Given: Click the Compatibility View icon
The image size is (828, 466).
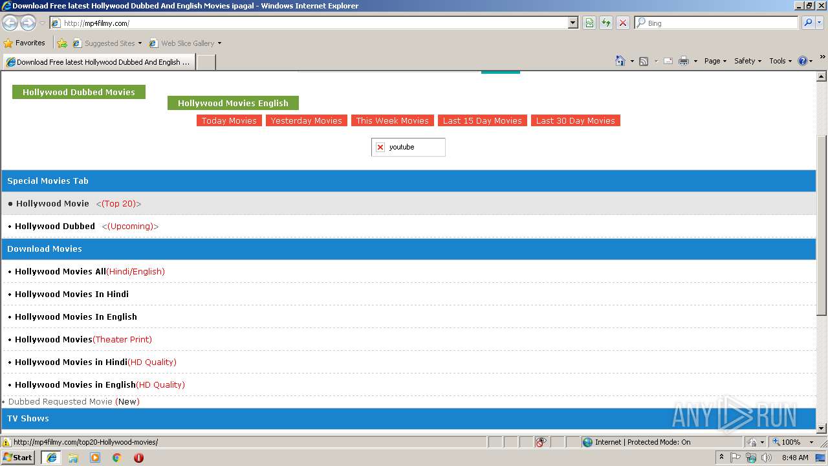Looking at the screenshot, I should pos(589,23).
